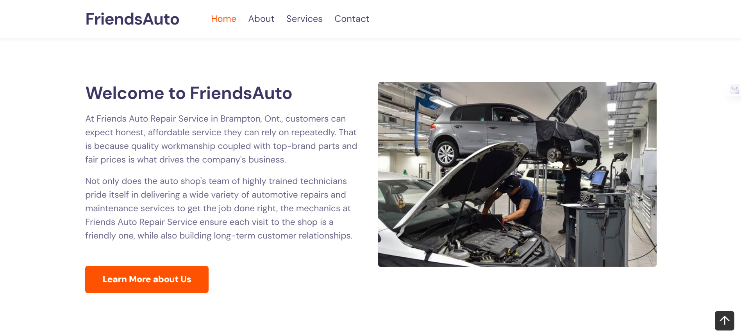This screenshot has height=334, width=741.
Task: Click the Learn More about Us button
Action: coord(147,279)
